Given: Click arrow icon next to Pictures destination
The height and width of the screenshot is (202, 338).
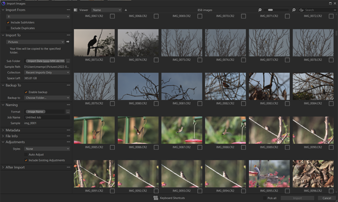Looking at the screenshot, I should 68,42.
